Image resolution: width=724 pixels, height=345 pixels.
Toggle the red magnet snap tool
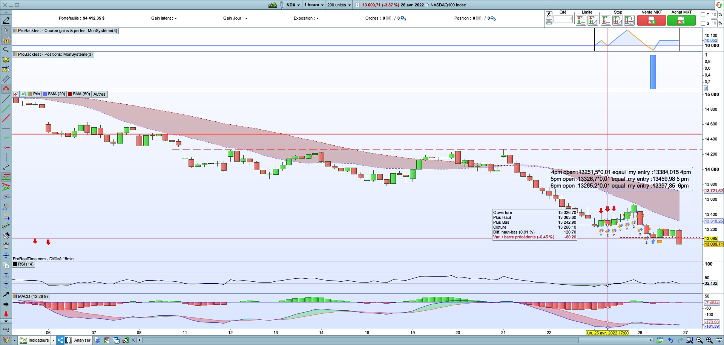tap(6, 89)
